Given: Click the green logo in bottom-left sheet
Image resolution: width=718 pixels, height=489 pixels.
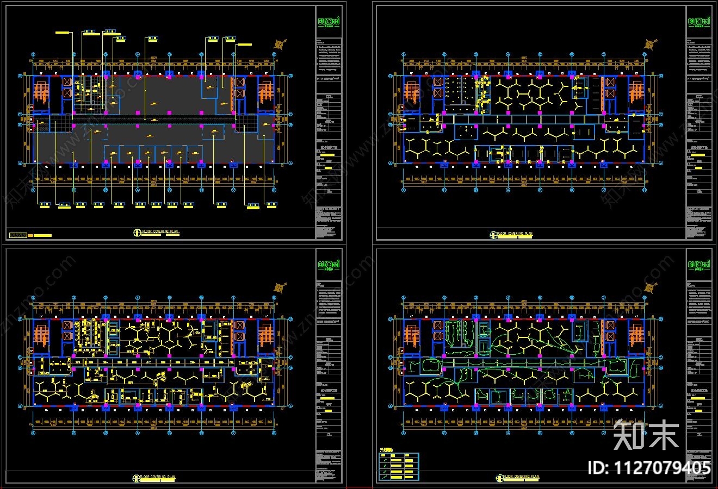Looking at the screenshot, I should point(328,265).
